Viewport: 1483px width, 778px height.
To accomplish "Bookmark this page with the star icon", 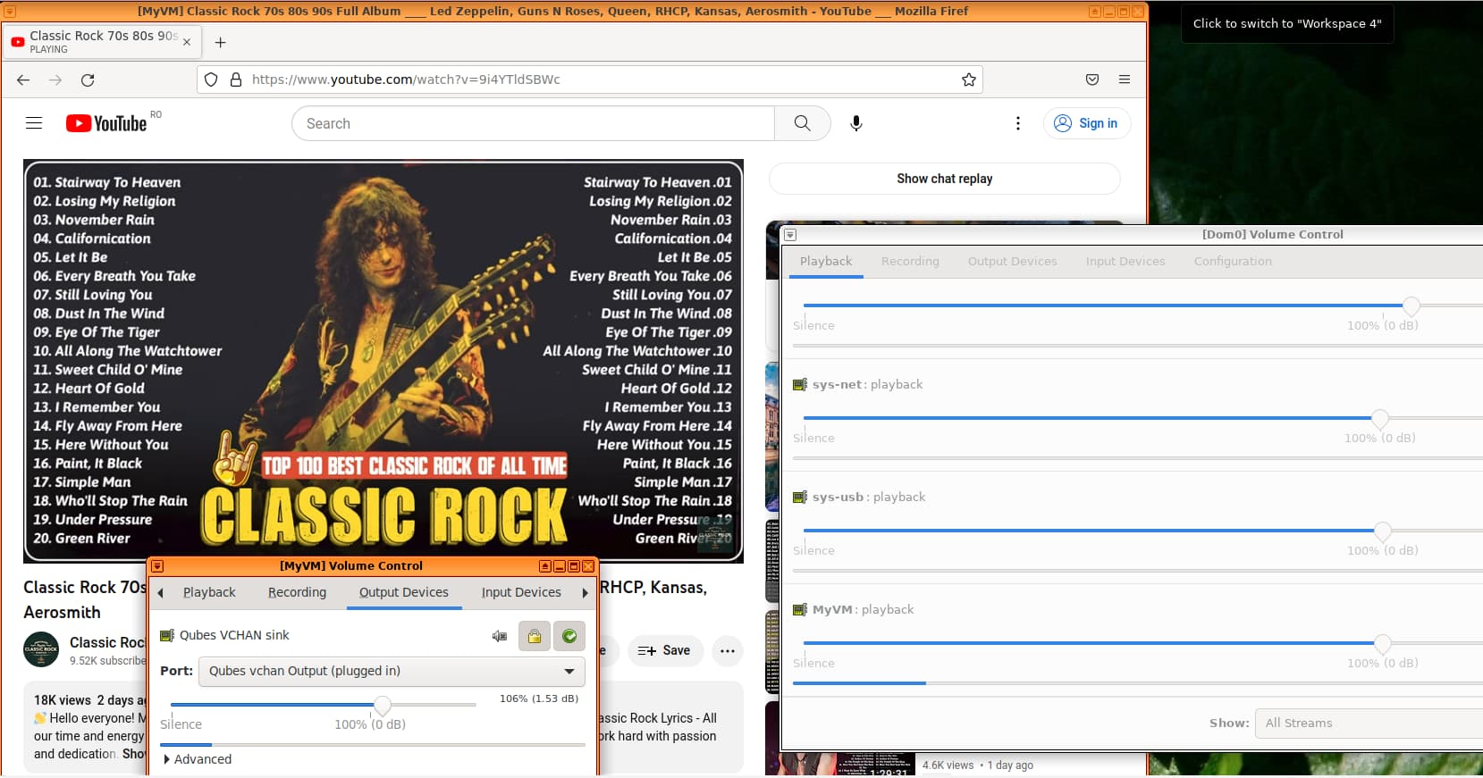I will 969,79.
